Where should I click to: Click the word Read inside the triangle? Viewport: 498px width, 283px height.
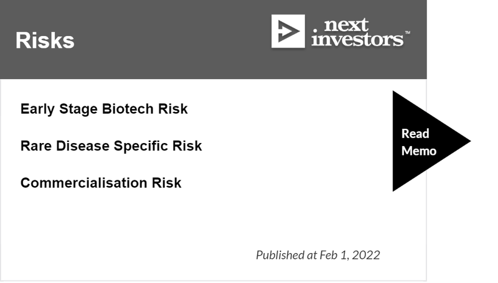click(415, 134)
